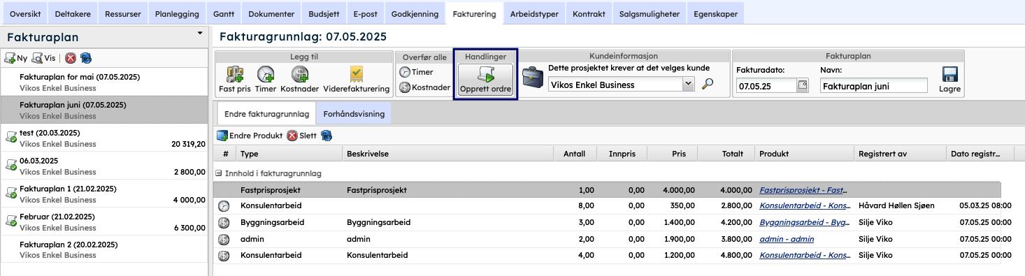
Task: Save the invoice plan with Lagre
Action: pos(949,80)
